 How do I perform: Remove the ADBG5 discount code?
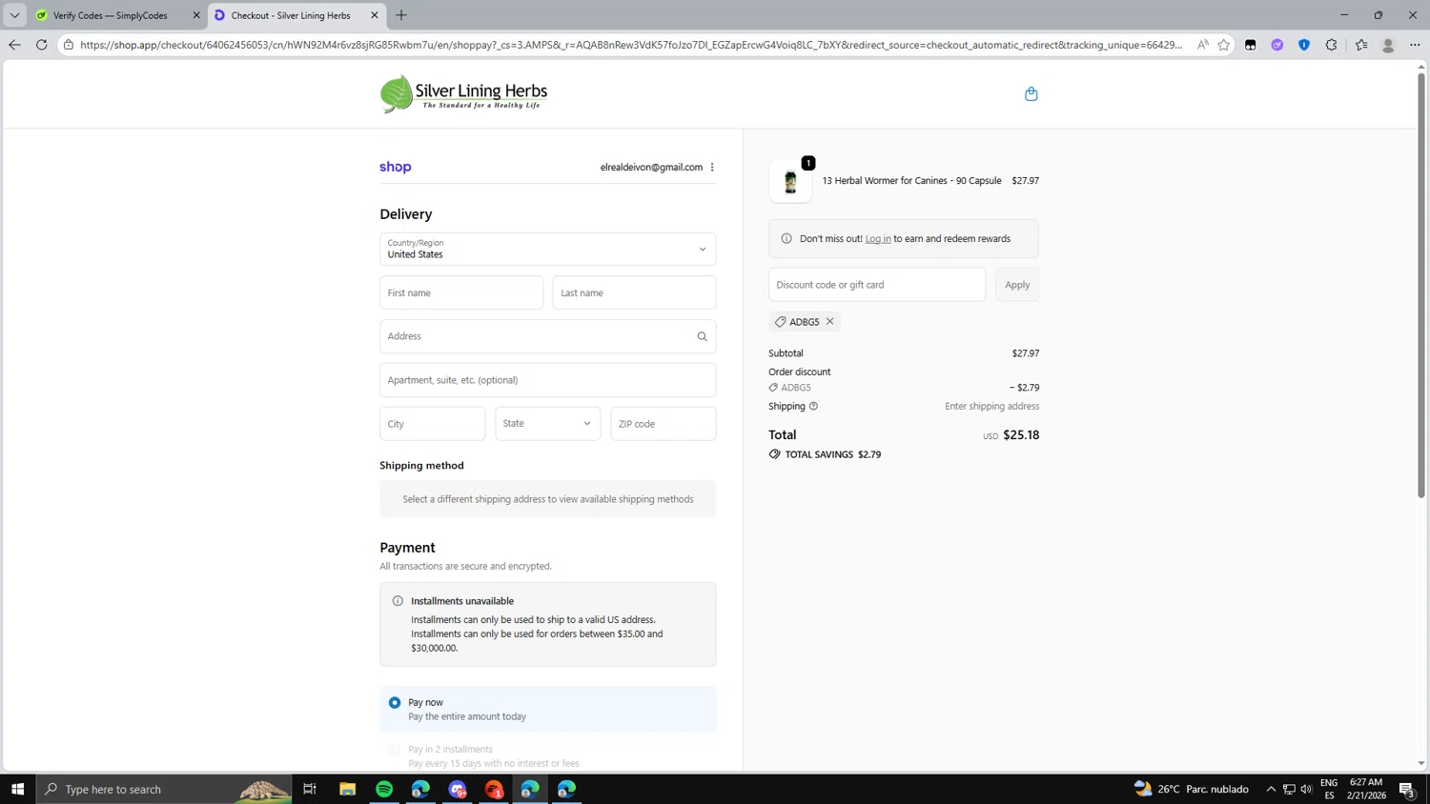(830, 321)
